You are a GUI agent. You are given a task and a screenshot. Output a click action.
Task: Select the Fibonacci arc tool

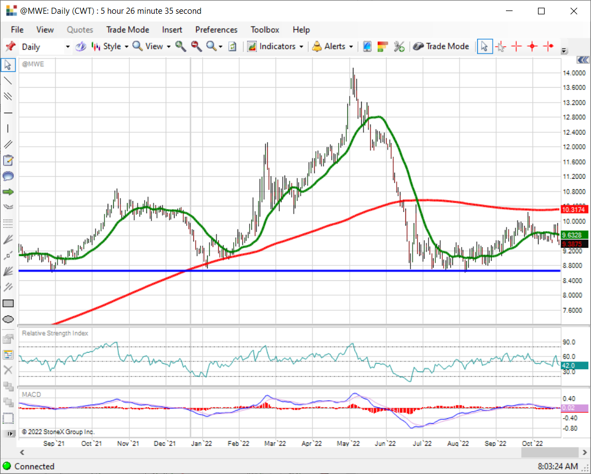[8, 207]
